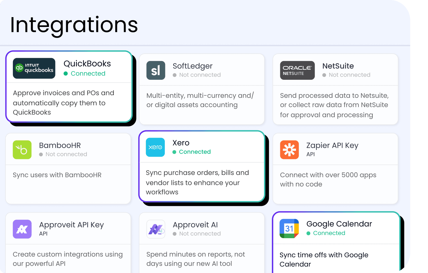Open the Zapier API Key title

[332, 145]
